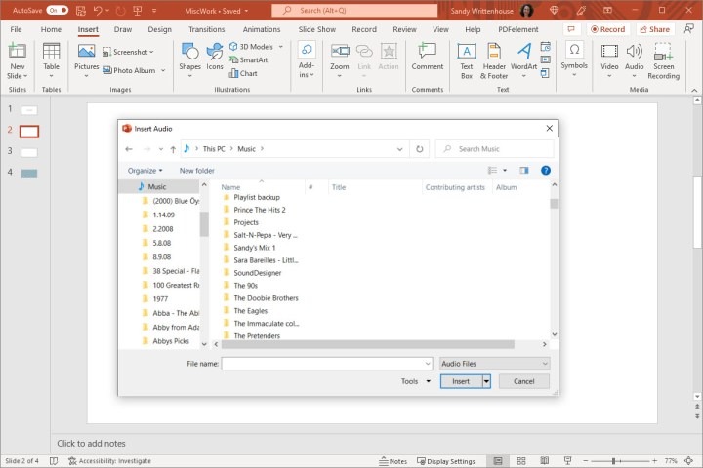The width and height of the screenshot is (703, 468).
Task: Click the Video media icon
Action: (x=609, y=51)
